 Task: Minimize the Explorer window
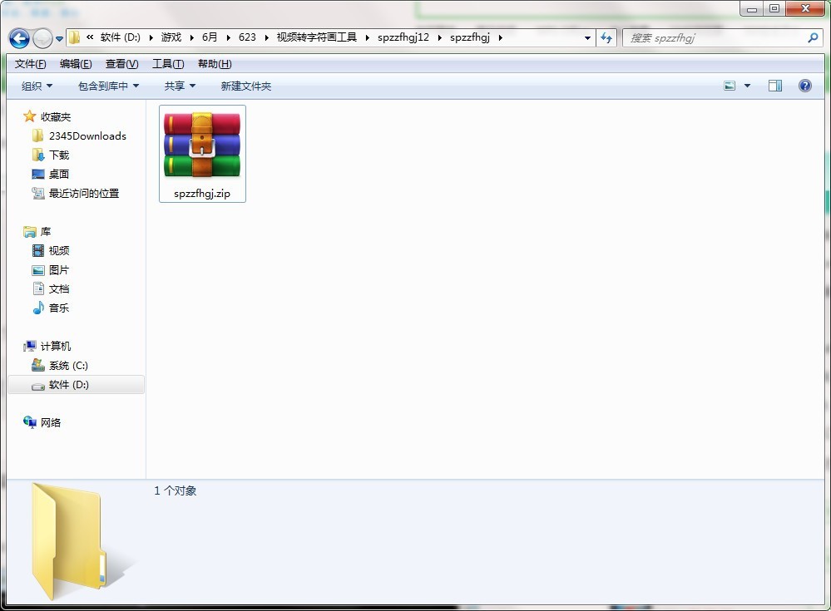(x=751, y=9)
